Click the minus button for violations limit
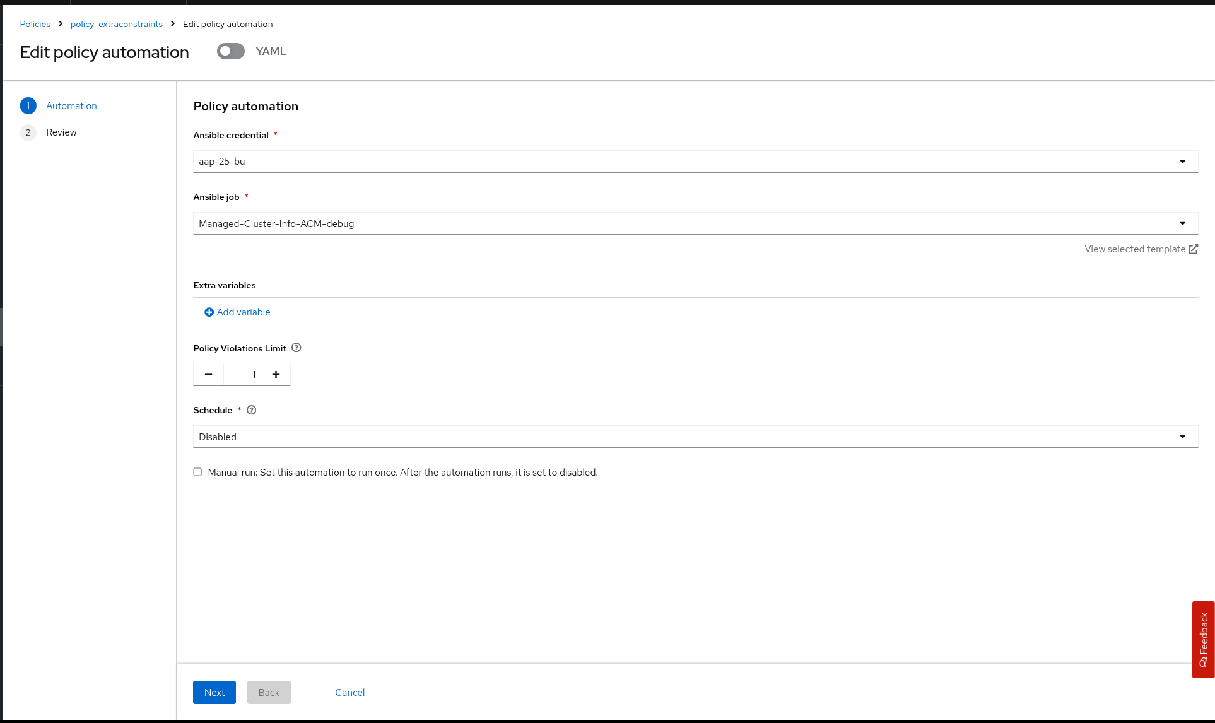Viewport: 1215px width, 723px height. click(208, 375)
